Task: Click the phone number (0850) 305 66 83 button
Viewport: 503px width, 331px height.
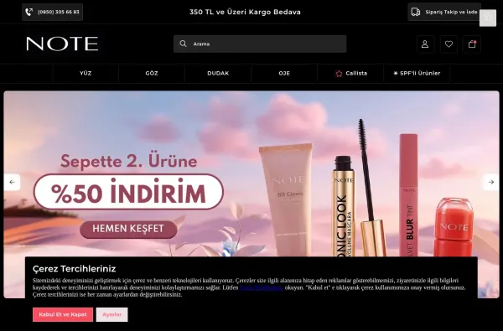Action: coord(52,13)
